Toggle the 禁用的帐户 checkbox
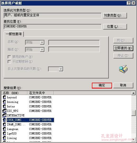Screen dimensions: 137x143 coord(9,57)
